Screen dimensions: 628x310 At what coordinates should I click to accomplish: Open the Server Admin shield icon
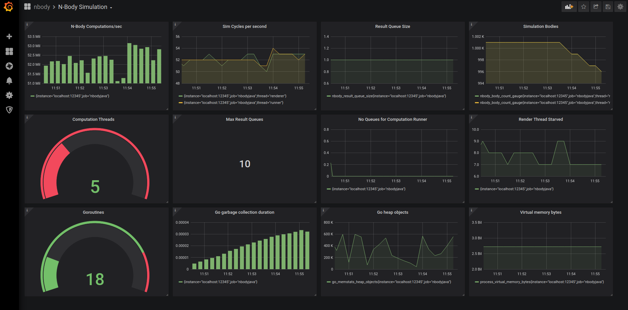point(9,110)
